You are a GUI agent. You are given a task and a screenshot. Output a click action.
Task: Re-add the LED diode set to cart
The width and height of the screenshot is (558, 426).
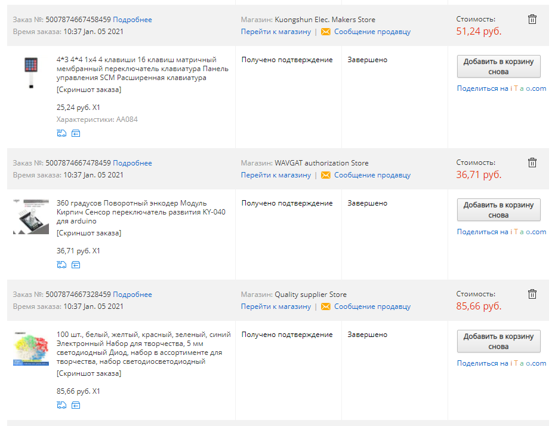(x=498, y=341)
